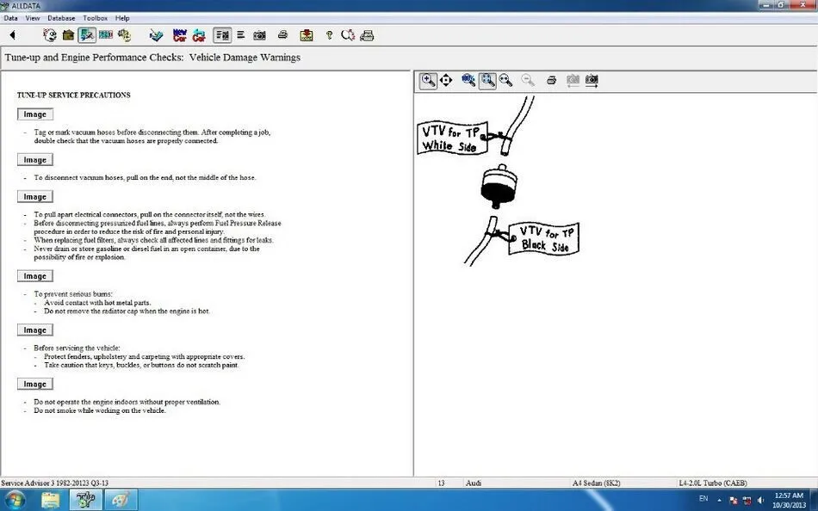
Task: Go to next image with camera arrow
Action: point(592,80)
